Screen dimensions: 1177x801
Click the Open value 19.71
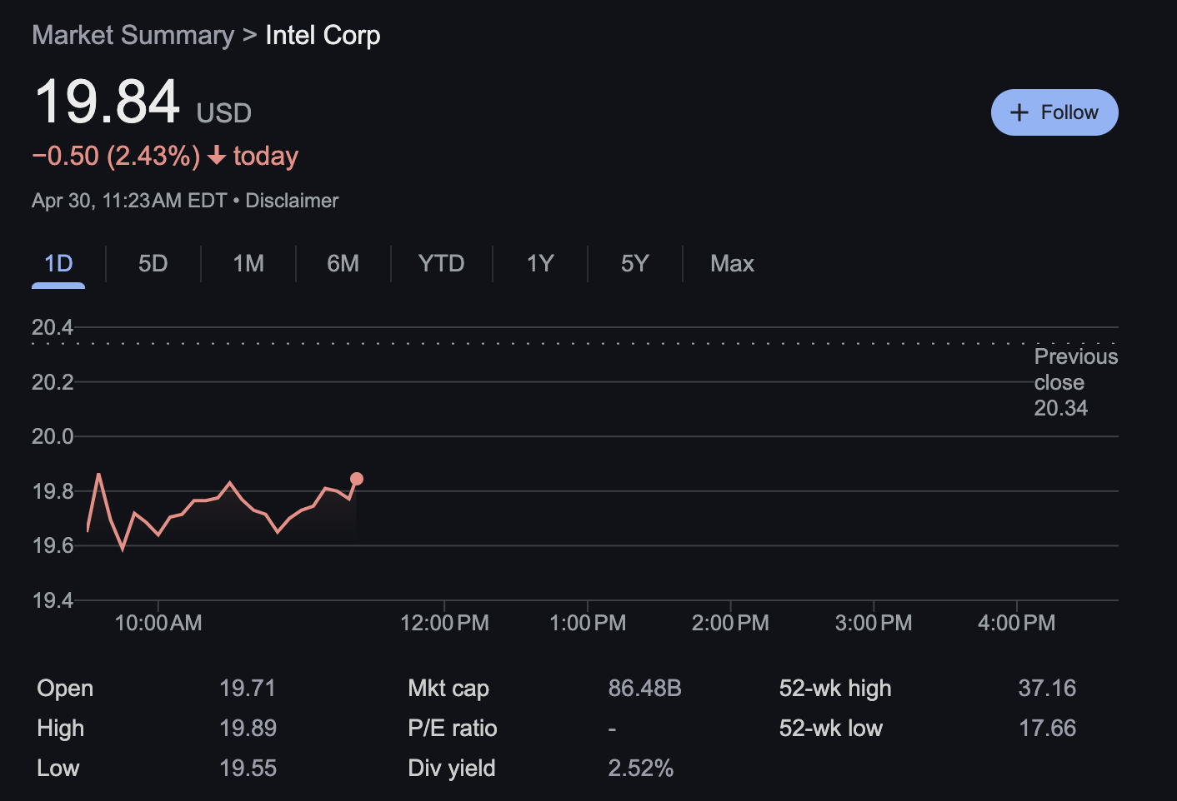point(248,689)
